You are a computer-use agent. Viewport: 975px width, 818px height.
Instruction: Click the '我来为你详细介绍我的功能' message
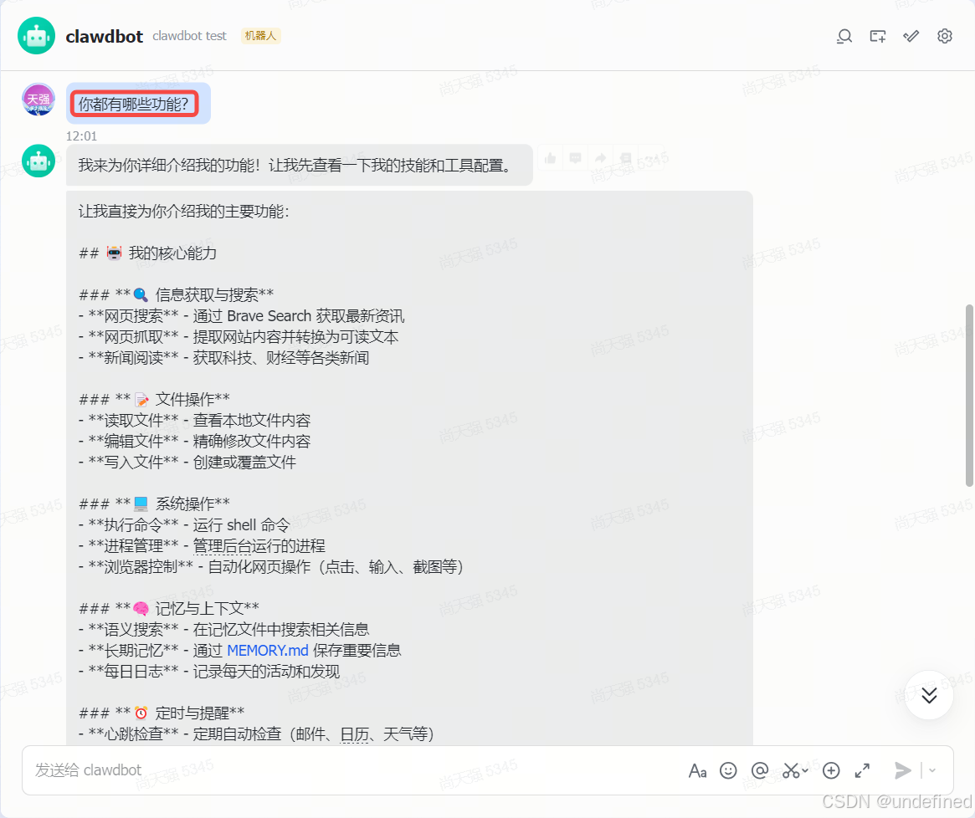[x=299, y=166]
